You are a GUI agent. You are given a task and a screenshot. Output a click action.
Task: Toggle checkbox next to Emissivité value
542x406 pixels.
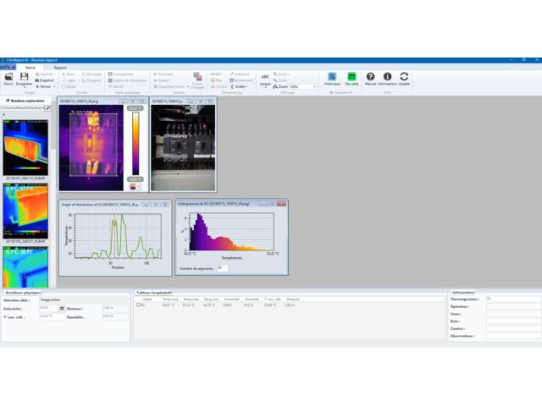coord(63,308)
